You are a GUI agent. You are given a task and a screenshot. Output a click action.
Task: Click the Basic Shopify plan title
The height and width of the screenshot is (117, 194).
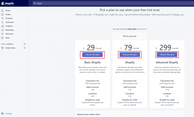(93, 62)
